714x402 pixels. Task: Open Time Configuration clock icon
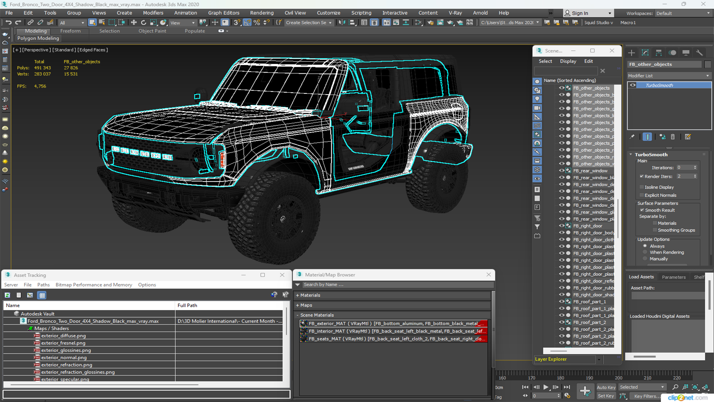pyautogui.click(x=567, y=396)
